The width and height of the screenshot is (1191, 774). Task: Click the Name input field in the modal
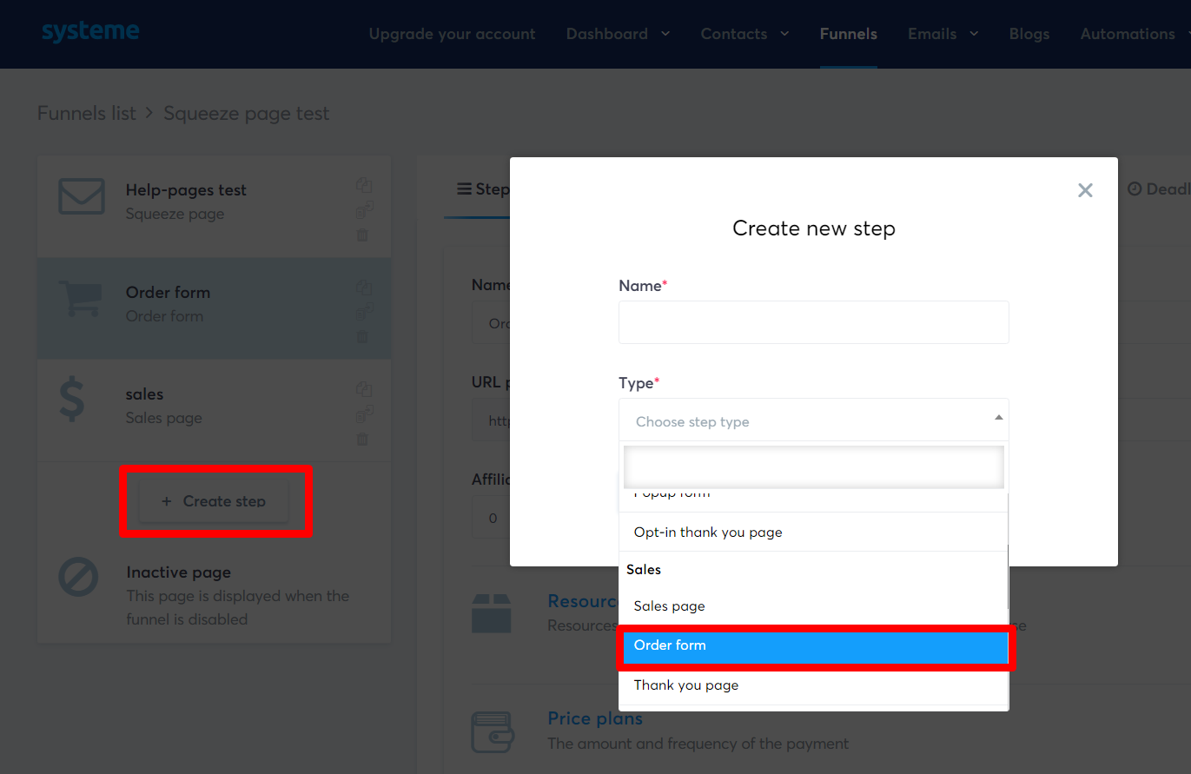[813, 322]
